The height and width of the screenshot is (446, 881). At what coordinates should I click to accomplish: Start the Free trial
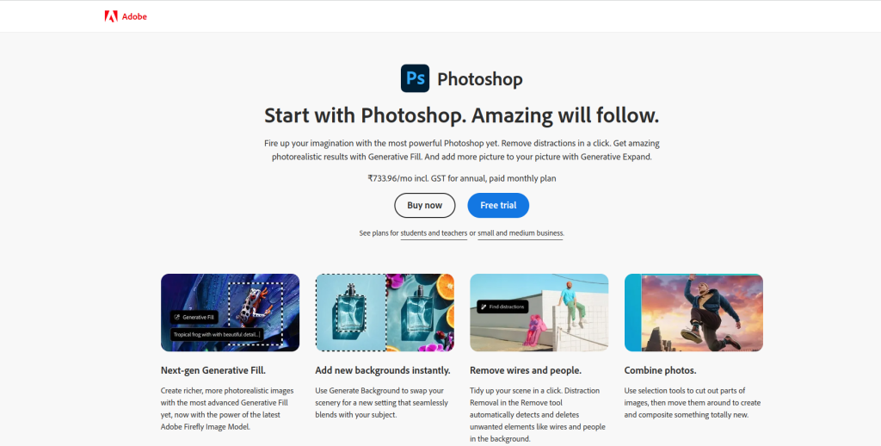(x=498, y=205)
